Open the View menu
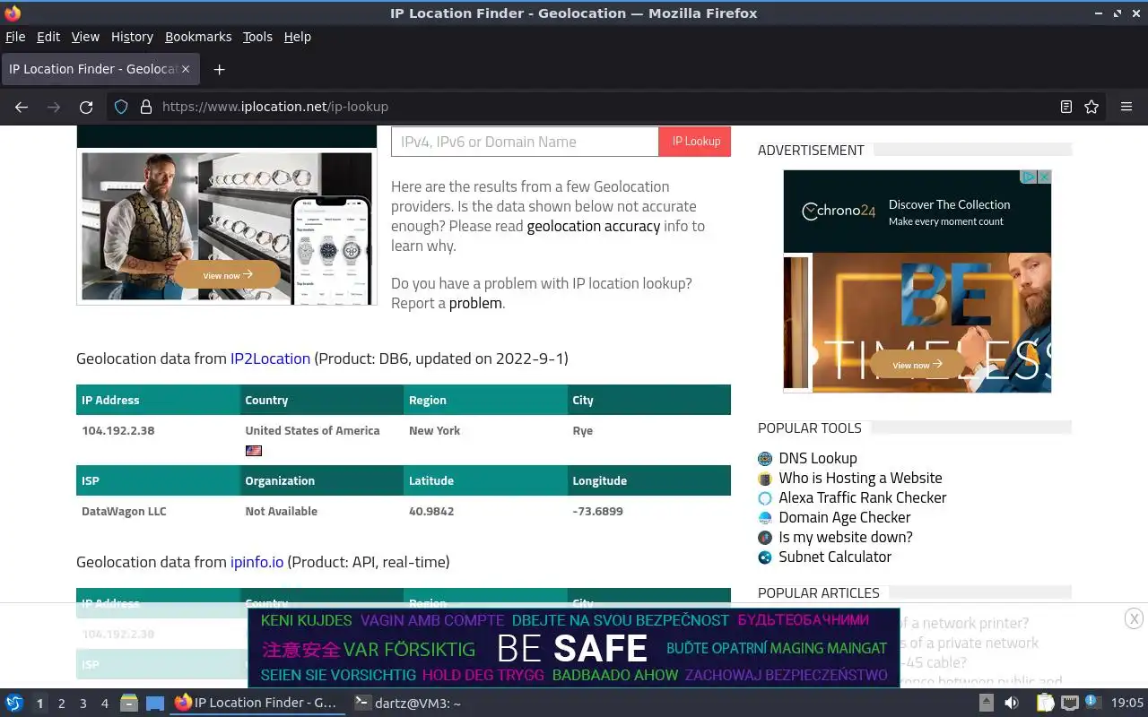The image size is (1148, 717). [x=85, y=37]
